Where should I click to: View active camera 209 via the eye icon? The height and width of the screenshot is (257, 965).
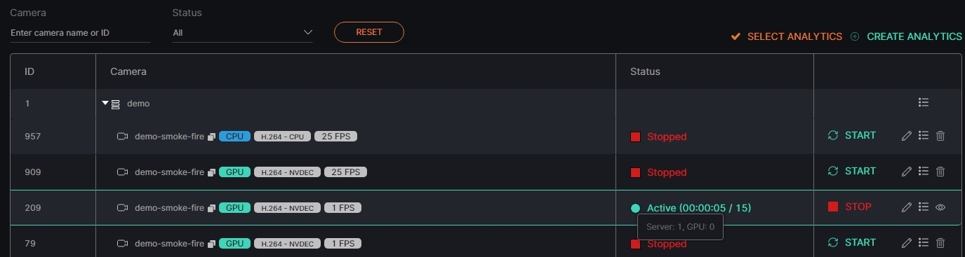[941, 207]
